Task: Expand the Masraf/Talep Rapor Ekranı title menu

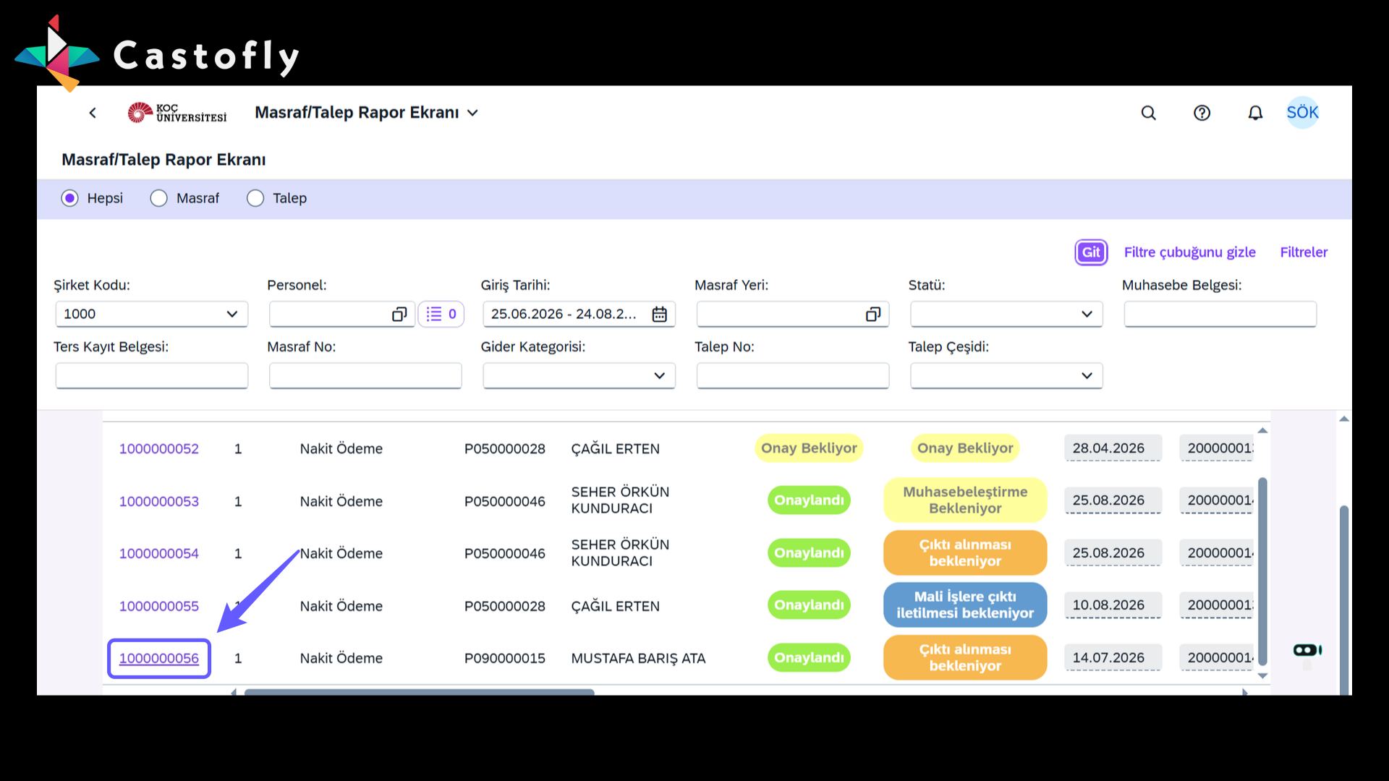Action: pyautogui.click(x=472, y=113)
